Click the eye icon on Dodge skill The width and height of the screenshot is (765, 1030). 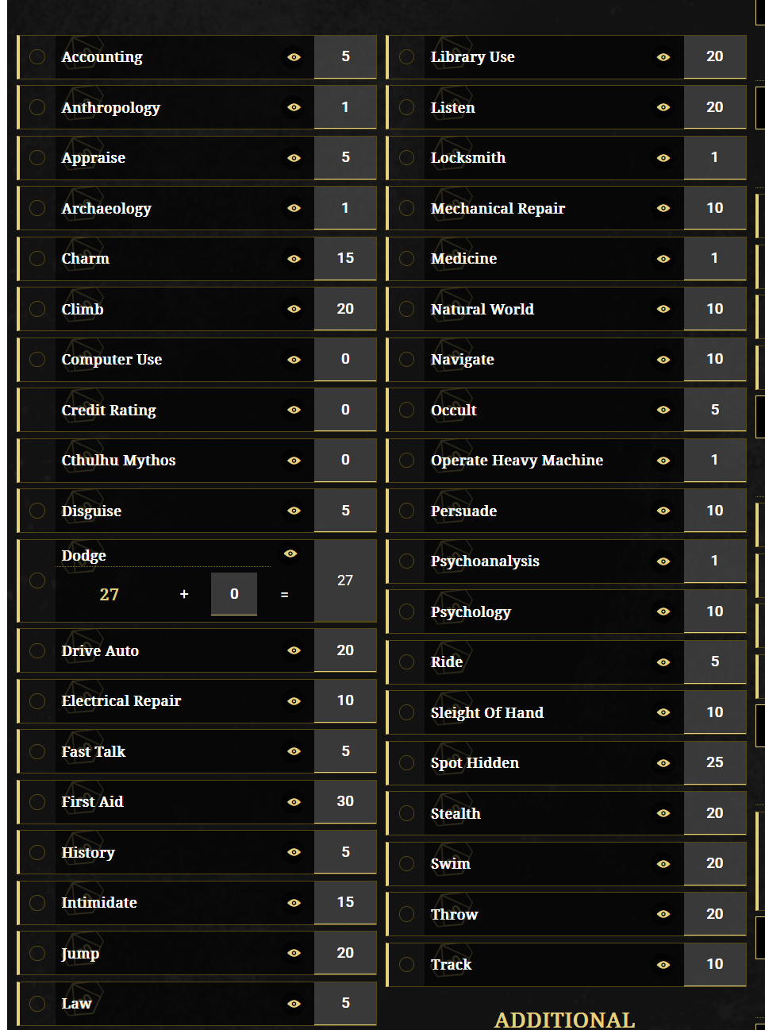click(x=290, y=554)
